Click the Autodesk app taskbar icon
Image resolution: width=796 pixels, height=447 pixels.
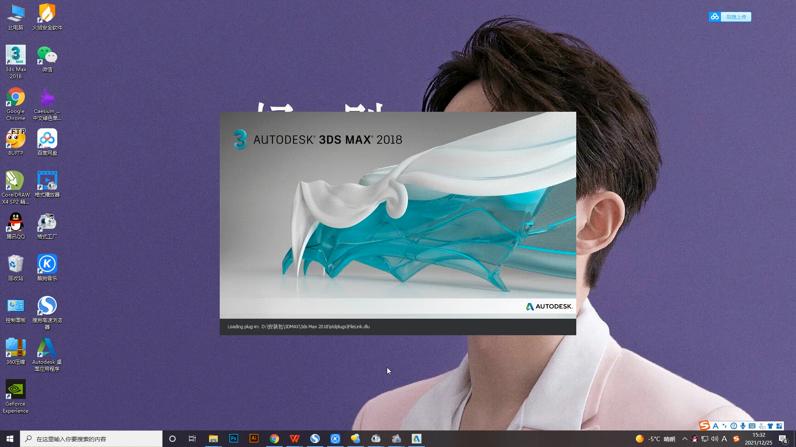(x=417, y=438)
